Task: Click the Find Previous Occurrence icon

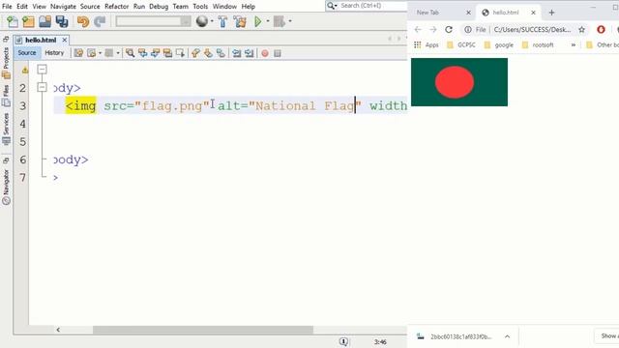Action: pos(142,53)
